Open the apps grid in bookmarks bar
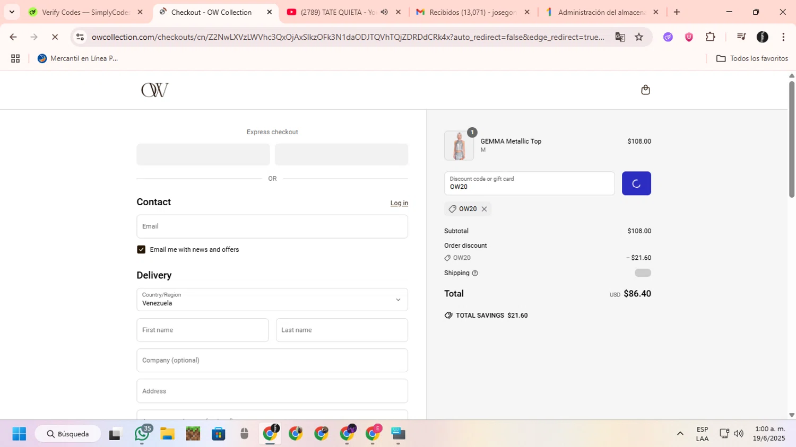Screen dimensions: 796x447 pos(15,58)
